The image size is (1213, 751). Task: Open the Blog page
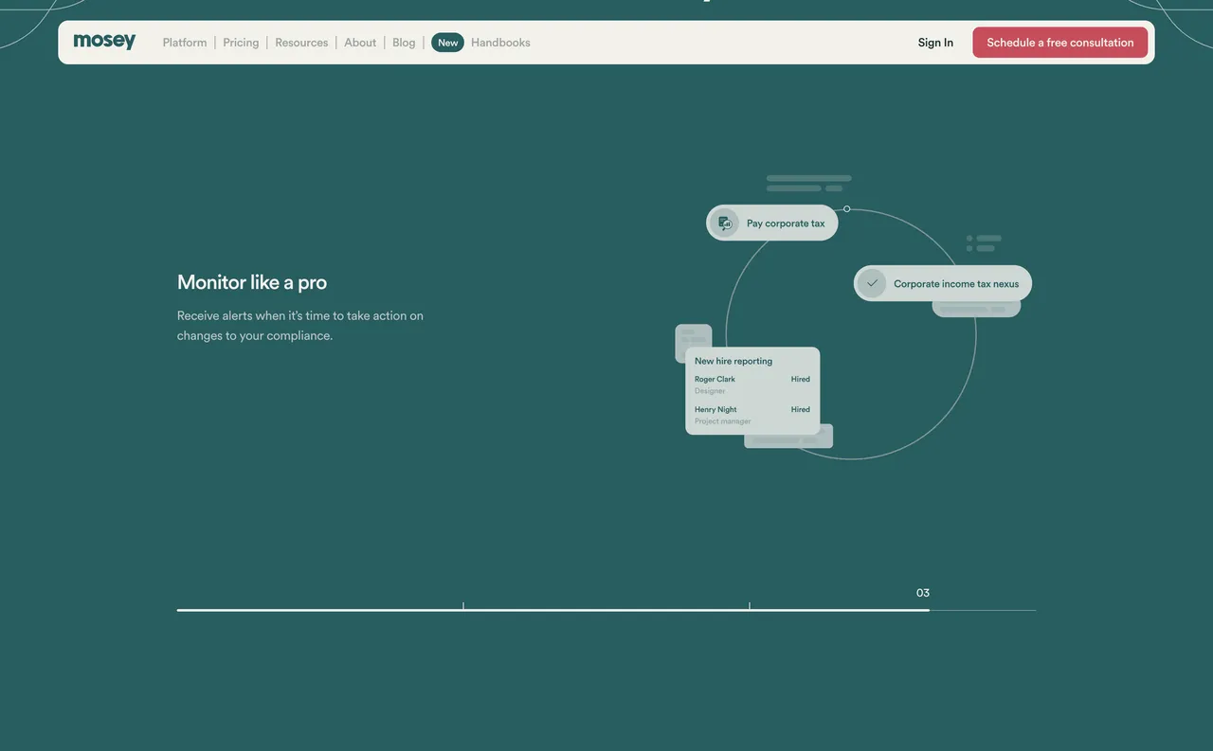(x=405, y=41)
